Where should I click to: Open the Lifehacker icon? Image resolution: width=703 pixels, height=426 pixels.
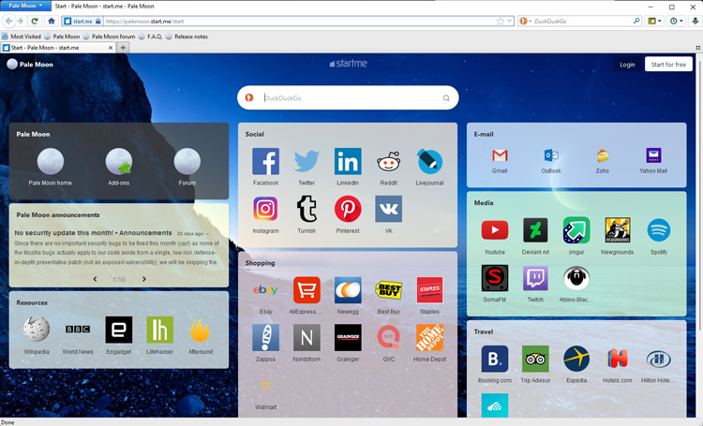(x=159, y=330)
